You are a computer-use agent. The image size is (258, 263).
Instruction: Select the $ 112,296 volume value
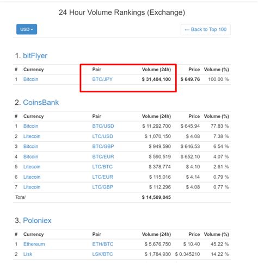pyautogui.click(x=160, y=187)
